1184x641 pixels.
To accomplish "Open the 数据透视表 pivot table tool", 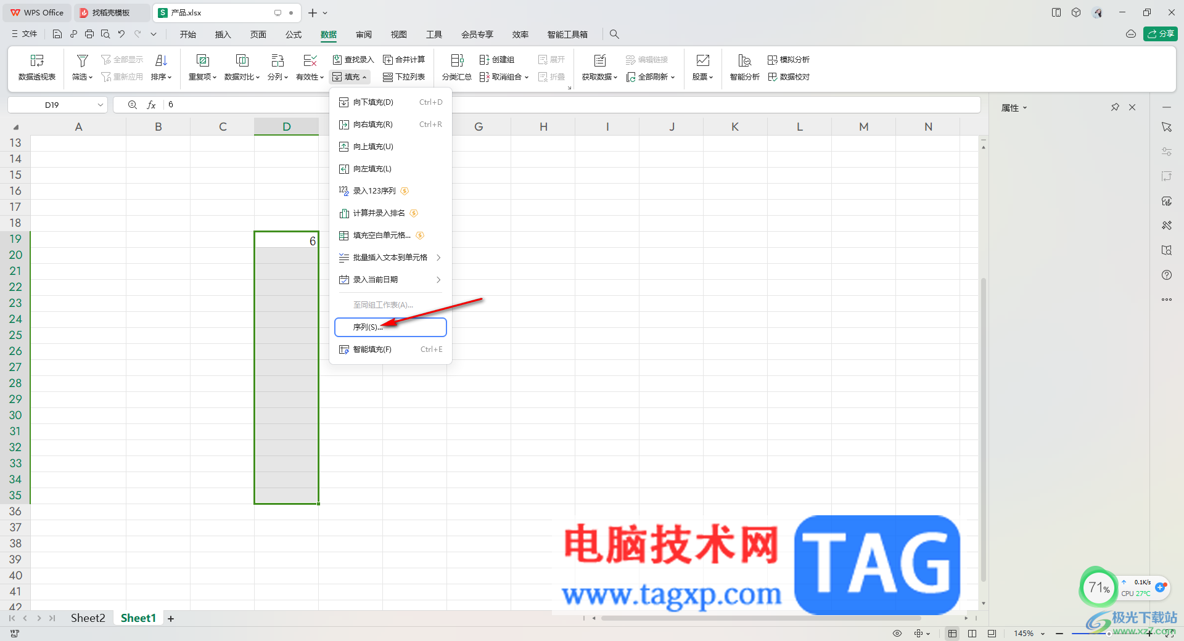I will click(x=37, y=67).
